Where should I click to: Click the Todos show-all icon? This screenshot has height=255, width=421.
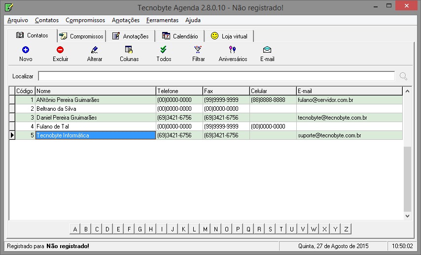pyautogui.click(x=164, y=50)
